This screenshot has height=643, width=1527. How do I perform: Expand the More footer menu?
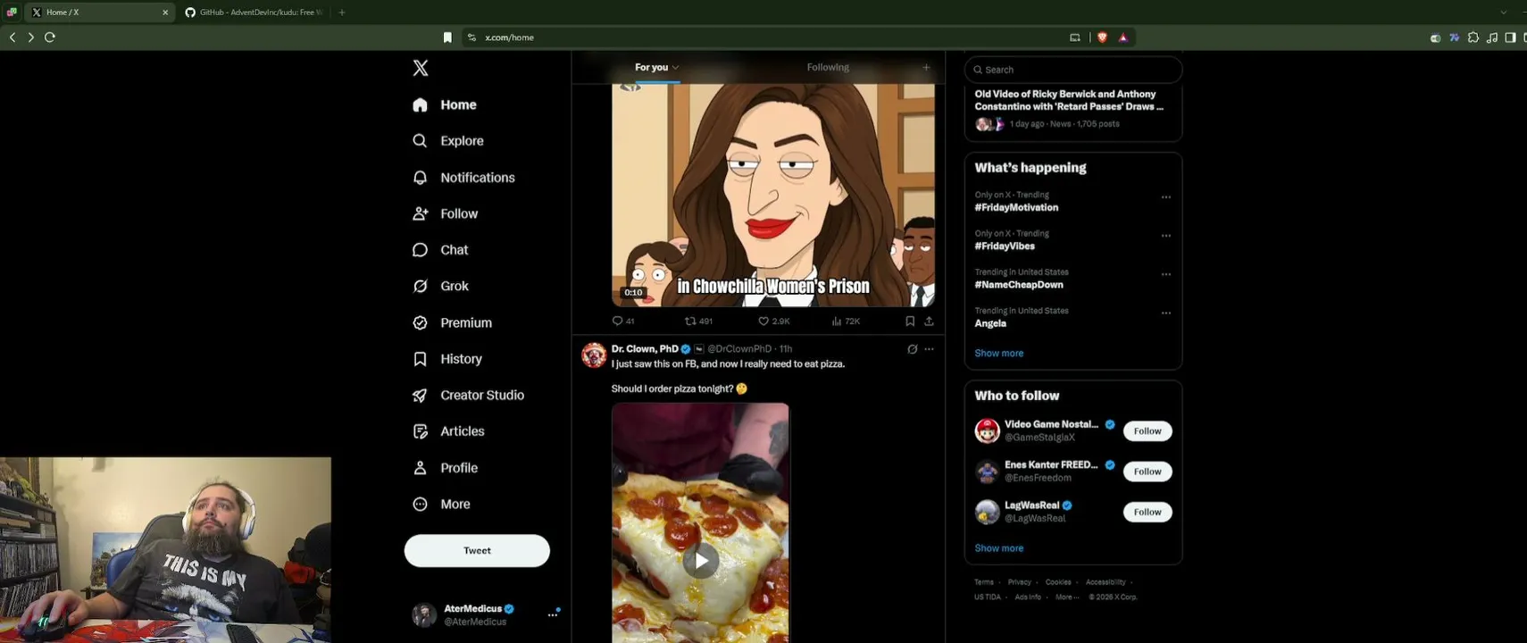pos(1066,597)
